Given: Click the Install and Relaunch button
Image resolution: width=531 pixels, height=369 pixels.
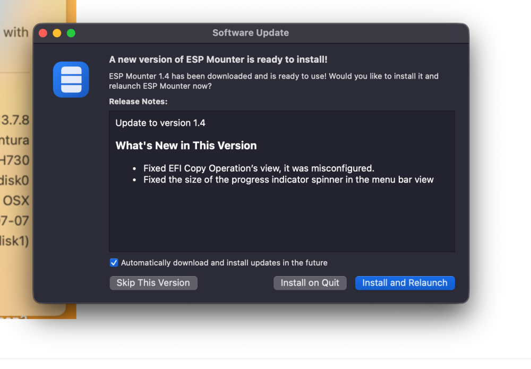Looking at the screenshot, I should (x=405, y=283).
